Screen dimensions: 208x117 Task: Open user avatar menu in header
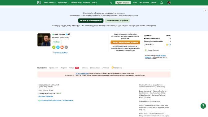pos(169,3)
